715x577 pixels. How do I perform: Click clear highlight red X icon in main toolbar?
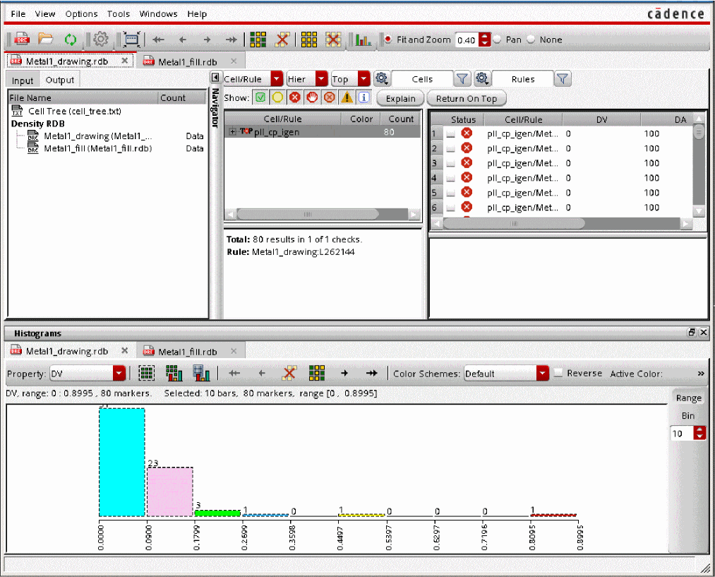[x=283, y=40]
